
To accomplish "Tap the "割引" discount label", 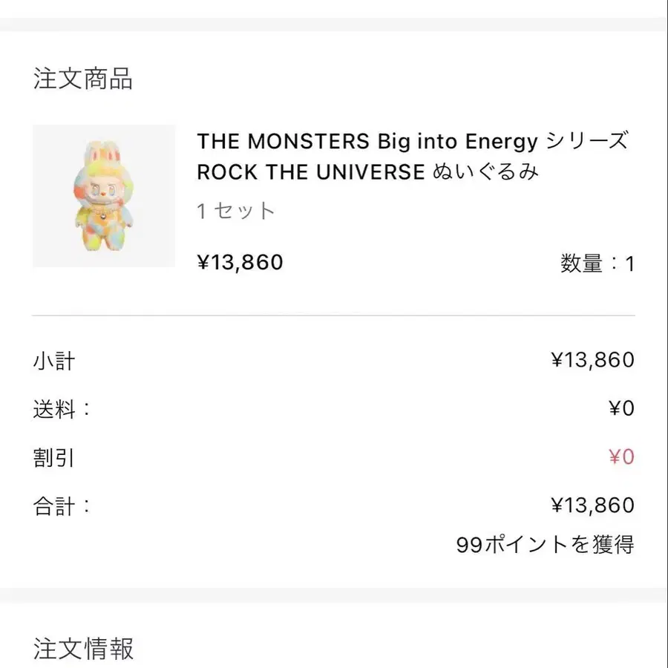I will click(54, 457).
